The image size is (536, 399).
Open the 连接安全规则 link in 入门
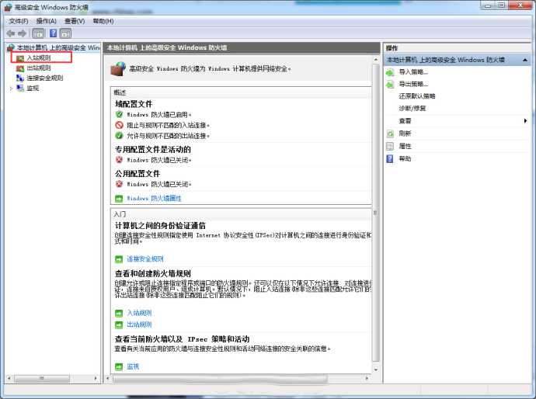[x=145, y=259]
